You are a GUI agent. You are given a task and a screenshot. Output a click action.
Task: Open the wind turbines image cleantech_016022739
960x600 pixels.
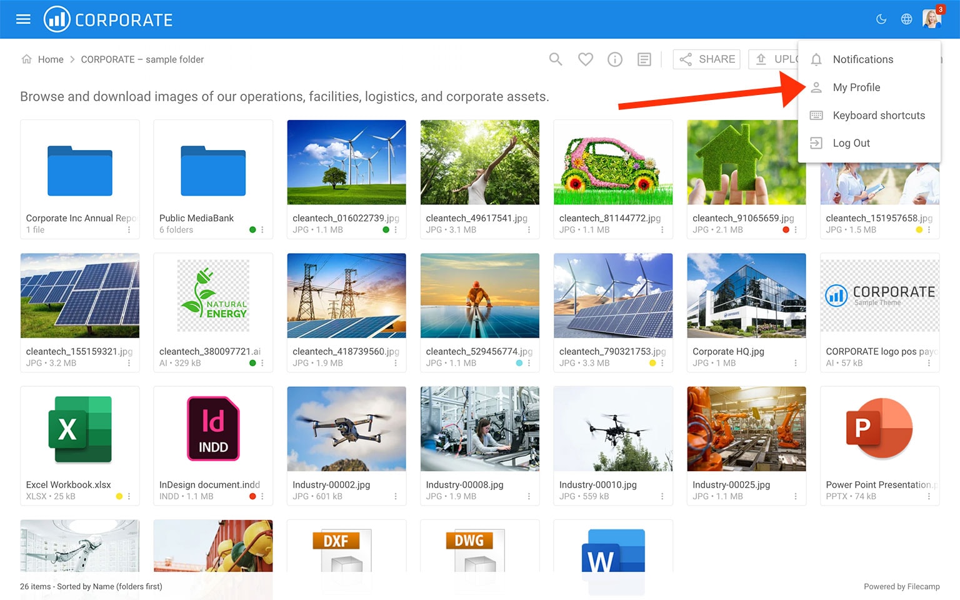pyautogui.click(x=346, y=162)
